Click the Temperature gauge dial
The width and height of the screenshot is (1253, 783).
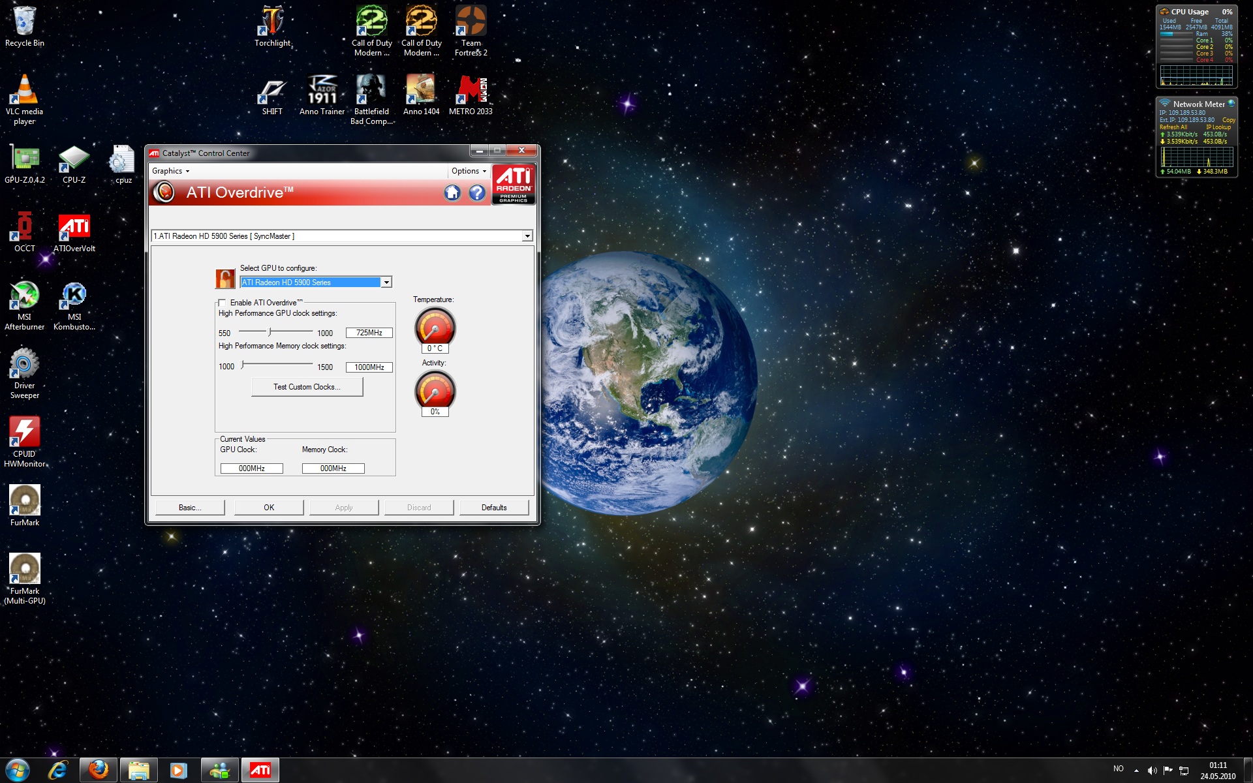[435, 327]
